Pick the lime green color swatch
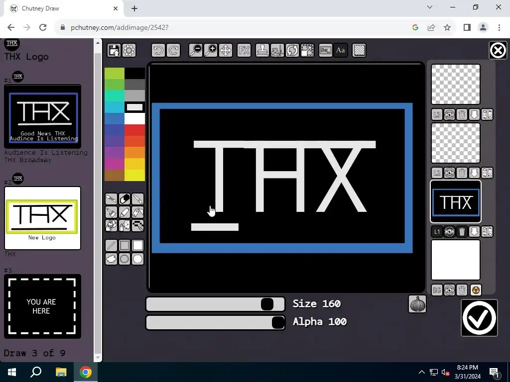The height and width of the screenshot is (382, 510). 115,74
